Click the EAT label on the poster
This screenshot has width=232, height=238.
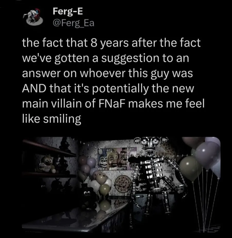coord(110,150)
